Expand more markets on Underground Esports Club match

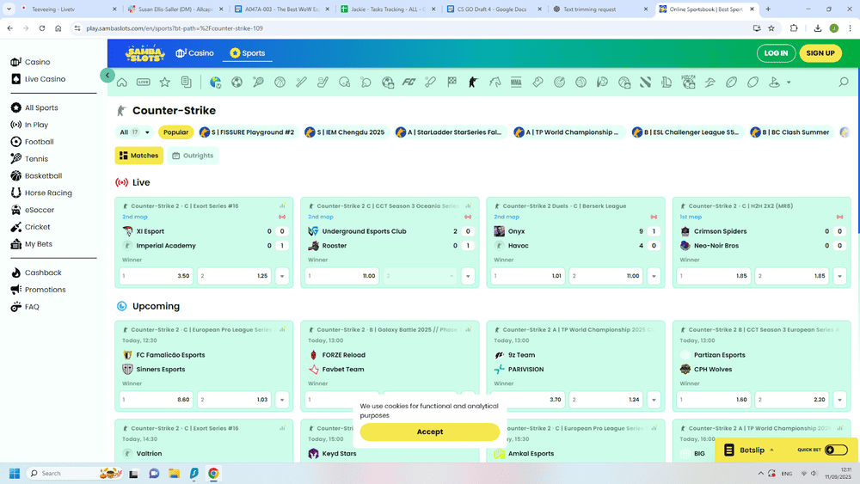[468, 276]
